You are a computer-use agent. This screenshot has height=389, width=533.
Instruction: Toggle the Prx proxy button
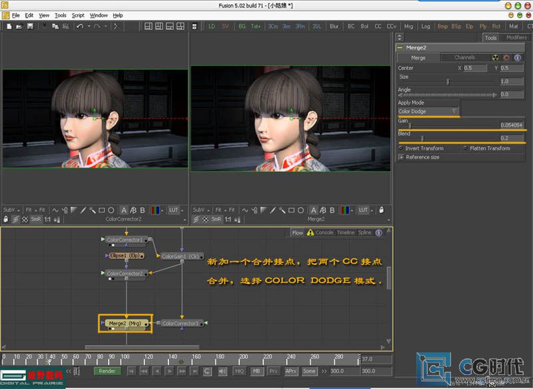[273, 371]
